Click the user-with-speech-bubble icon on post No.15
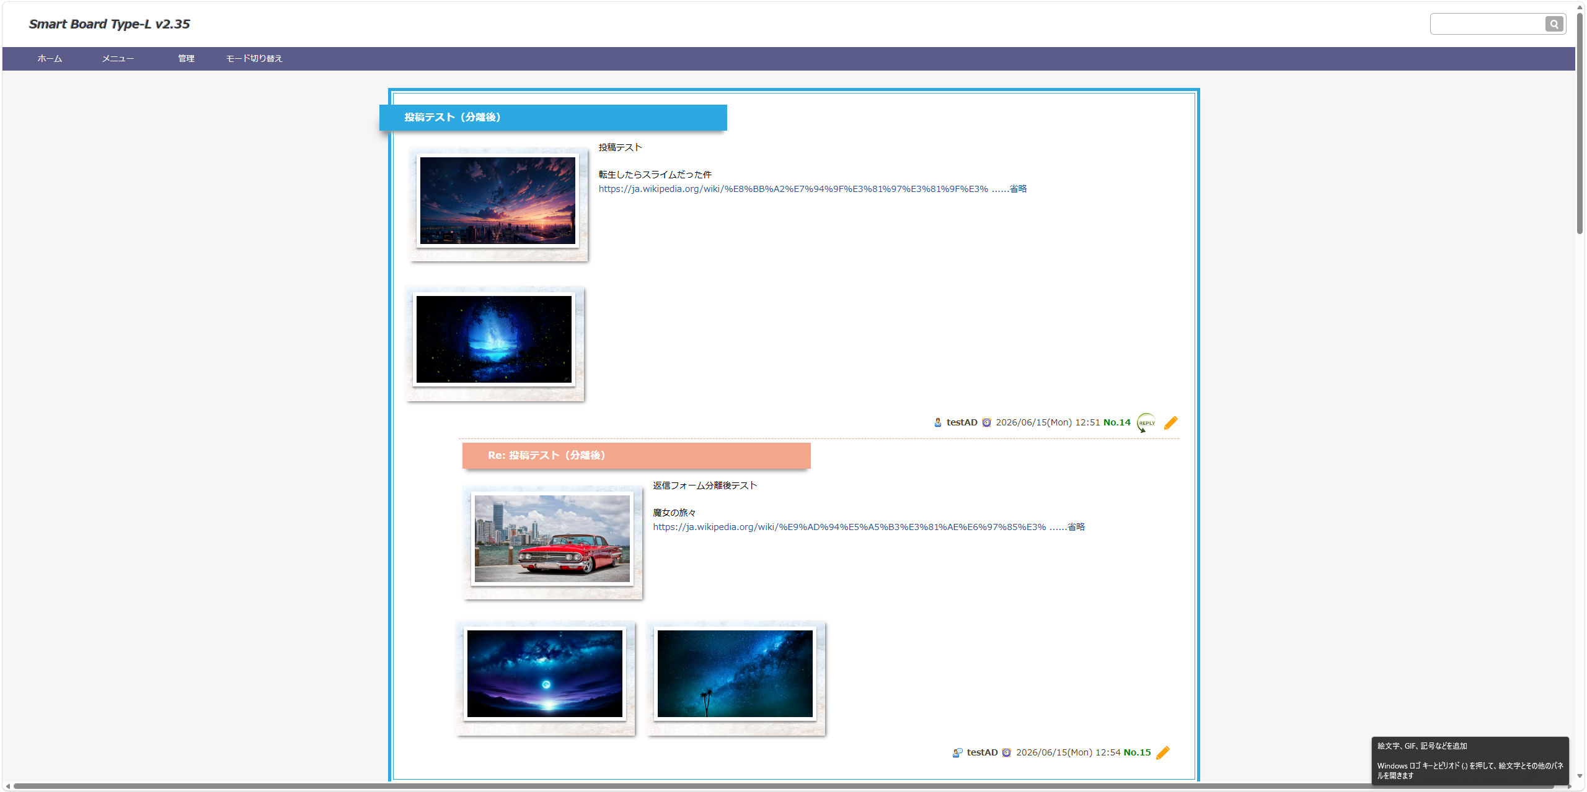This screenshot has height=792, width=1587. (x=958, y=752)
